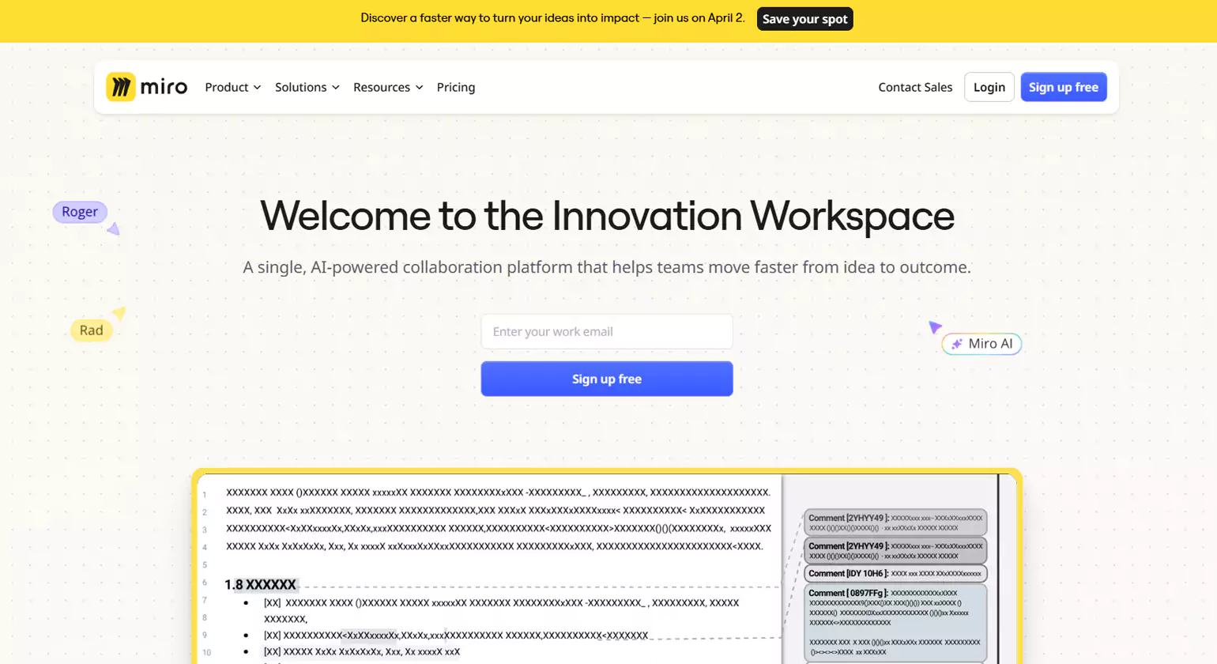Click the Miro logo icon
This screenshot has height=664, width=1217.
(x=121, y=87)
